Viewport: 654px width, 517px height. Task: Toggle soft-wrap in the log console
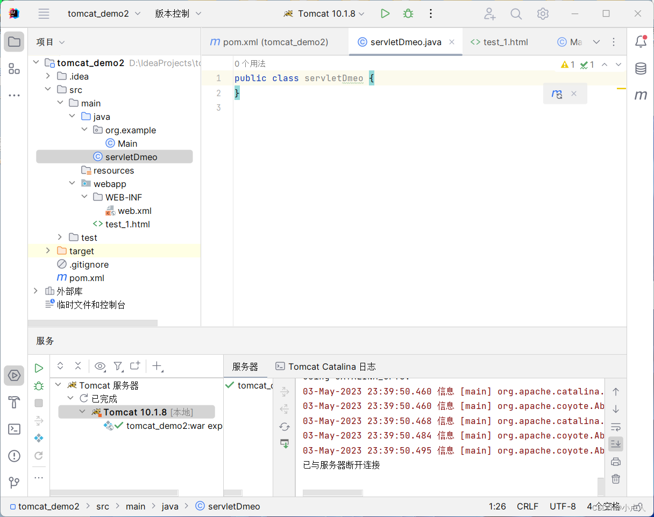point(615,427)
